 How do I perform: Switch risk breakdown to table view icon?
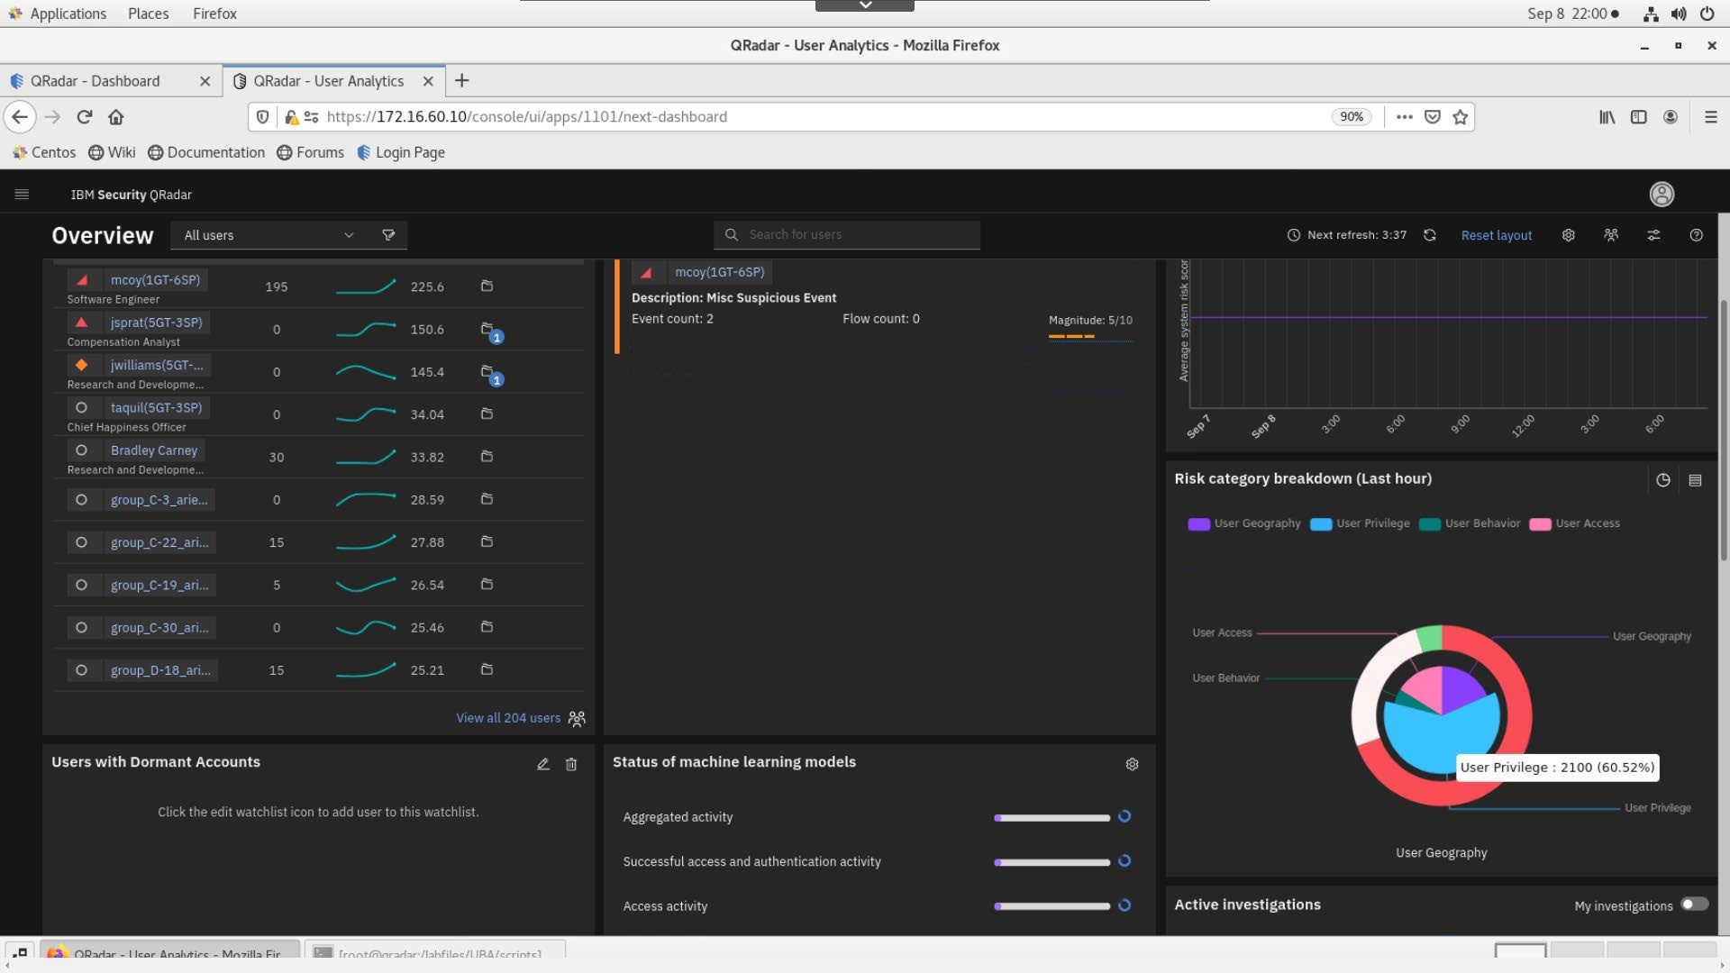pos(1695,480)
